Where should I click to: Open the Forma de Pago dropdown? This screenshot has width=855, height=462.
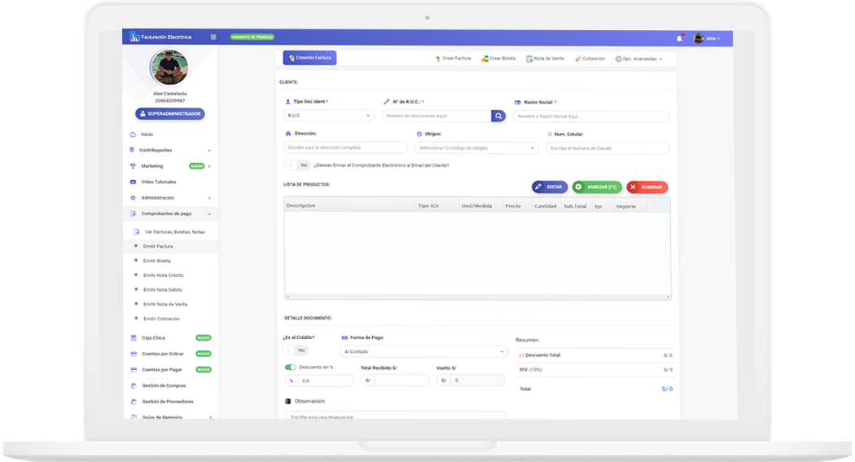point(423,352)
